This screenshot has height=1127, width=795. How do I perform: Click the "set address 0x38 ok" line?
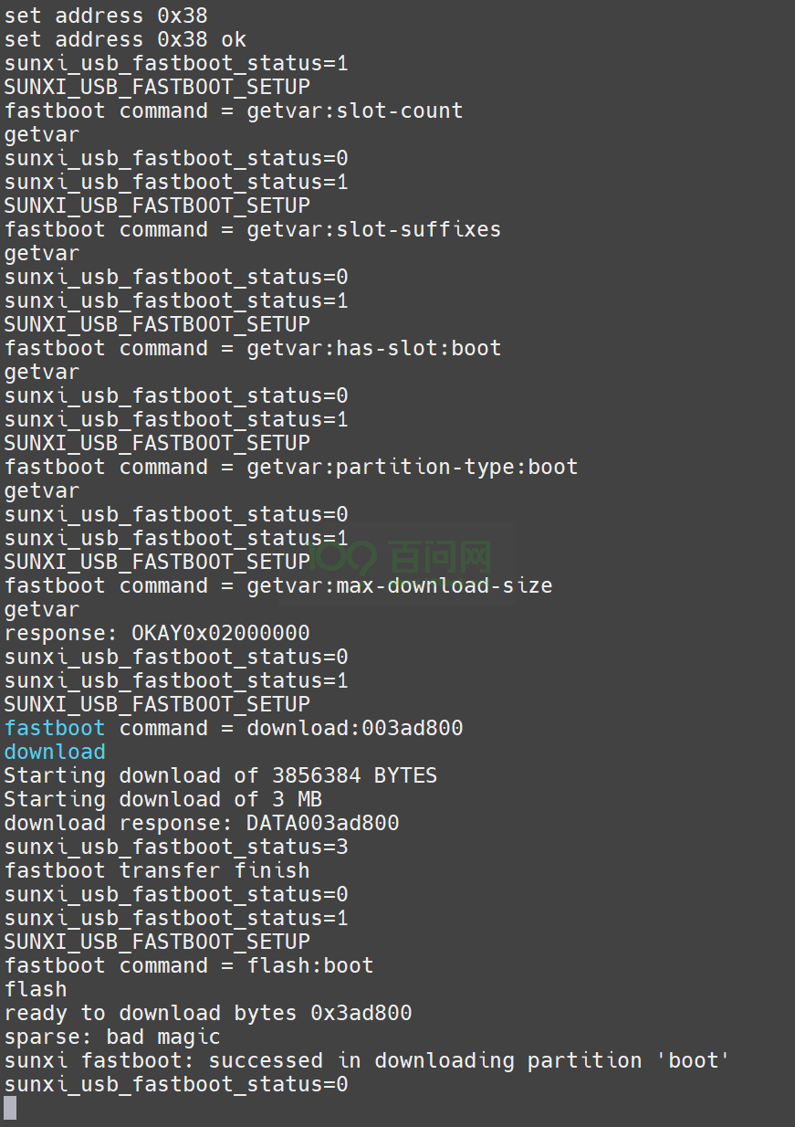click(x=125, y=39)
